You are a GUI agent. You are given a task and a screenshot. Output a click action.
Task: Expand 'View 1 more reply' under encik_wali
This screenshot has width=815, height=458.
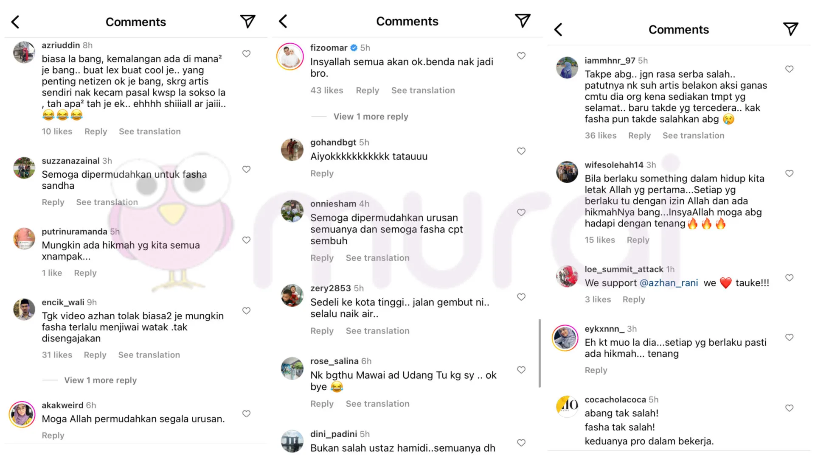coord(100,380)
